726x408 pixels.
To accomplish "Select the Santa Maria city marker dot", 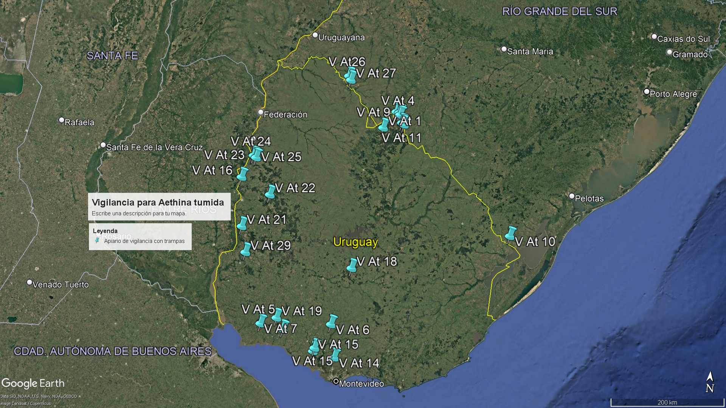I will [504, 49].
